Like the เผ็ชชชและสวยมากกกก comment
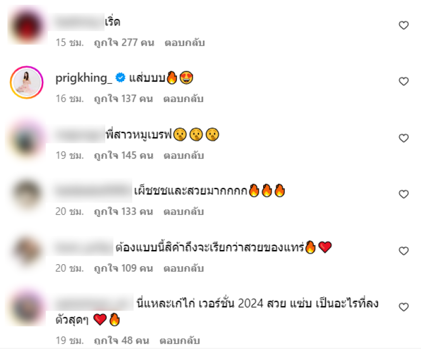The image size is (421, 350). (x=404, y=194)
